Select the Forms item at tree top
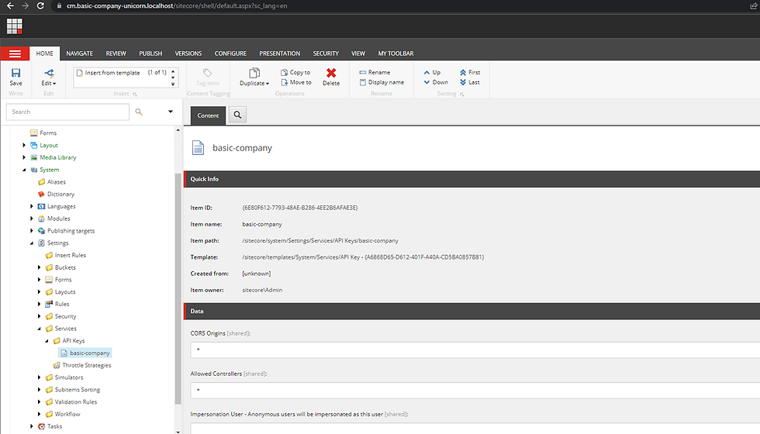Screen dimensions: 760x434 (43, 133)
